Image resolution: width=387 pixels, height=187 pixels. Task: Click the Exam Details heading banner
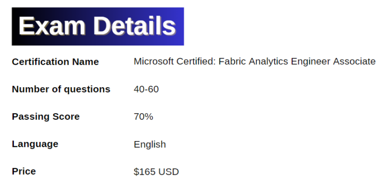pyautogui.click(x=98, y=26)
